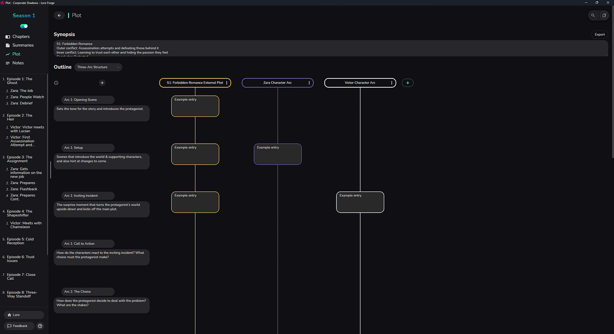
Task: Open the kebab menu on S1: Forbidden Romance External Plot
Action: (226, 83)
